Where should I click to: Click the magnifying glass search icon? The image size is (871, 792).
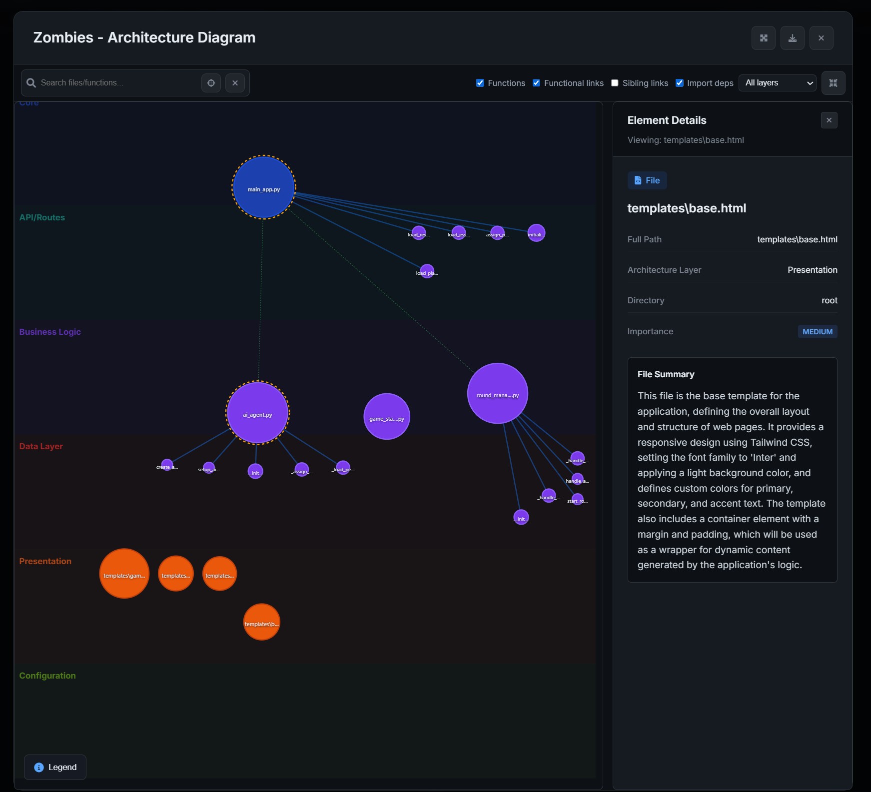pyautogui.click(x=31, y=83)
